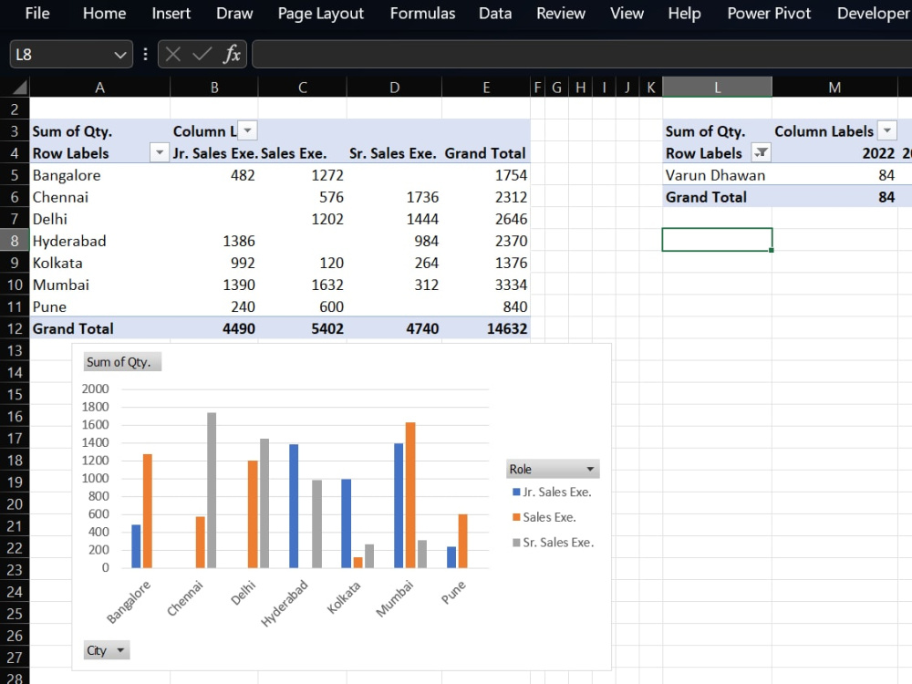Select column M header
The height and width of the screenshot is (684, 912).
834,88
